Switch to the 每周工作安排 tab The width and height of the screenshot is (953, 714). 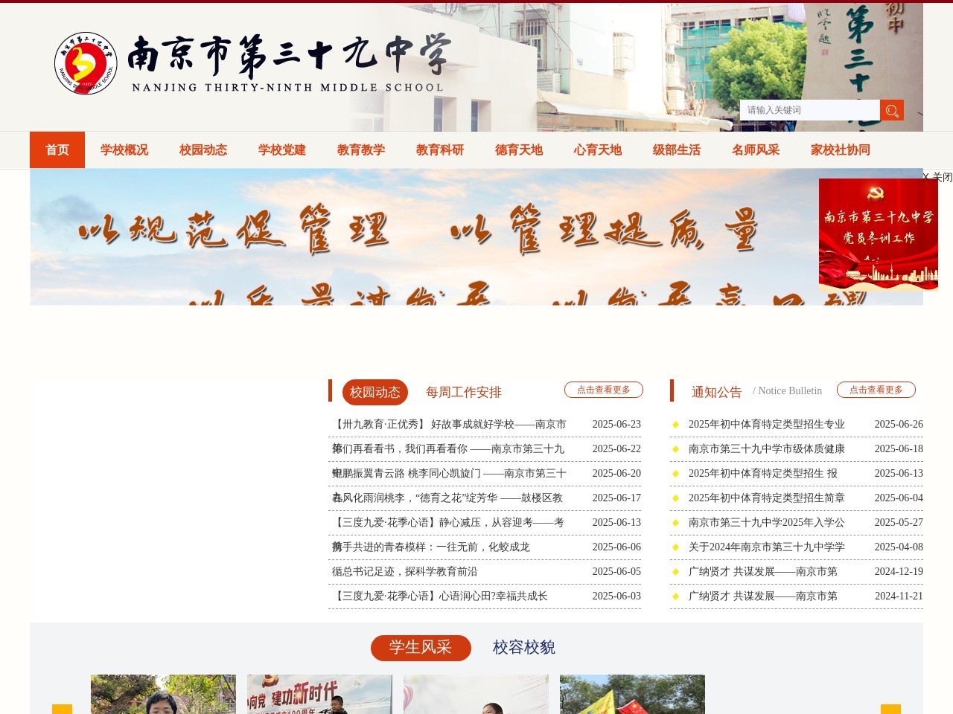[464, 392]
